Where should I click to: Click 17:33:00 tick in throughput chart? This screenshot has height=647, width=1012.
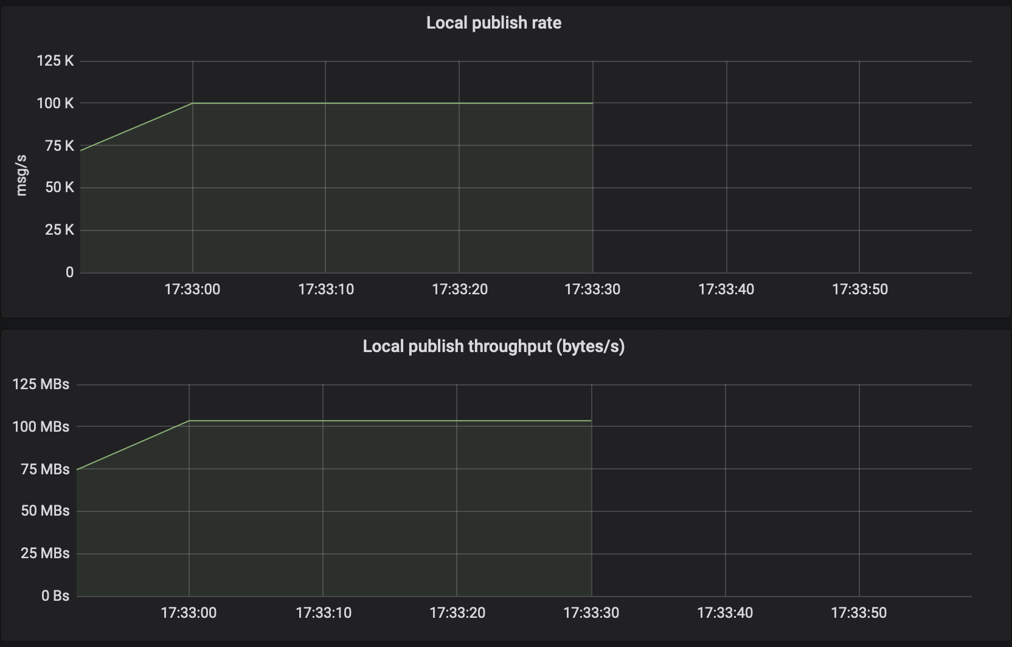189,613
